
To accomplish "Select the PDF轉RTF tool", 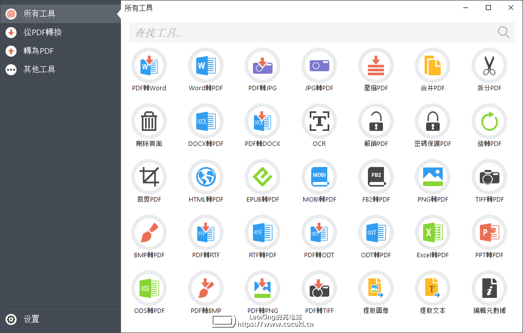I will [205, 233].
